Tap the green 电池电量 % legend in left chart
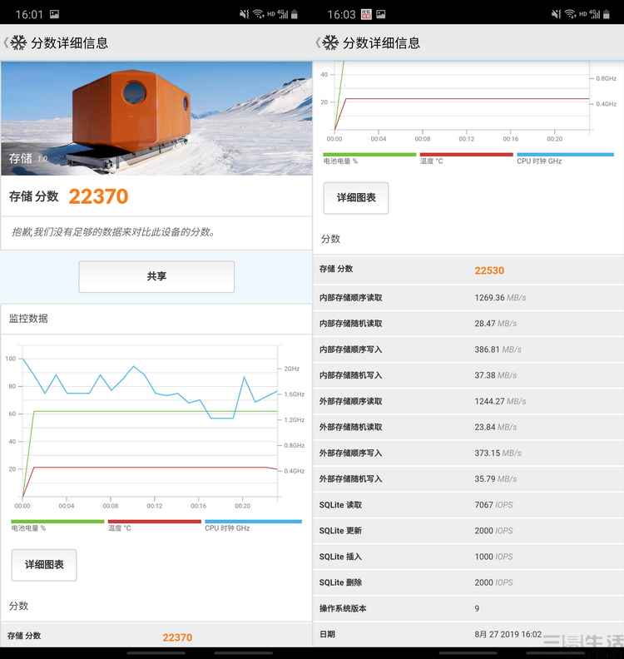Image resolution: width=624 pixels, height=659 pixels. (57, 525)
